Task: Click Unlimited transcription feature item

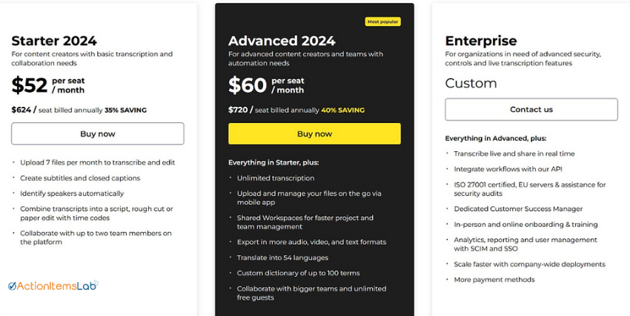Action: click(x=276, y=178)
